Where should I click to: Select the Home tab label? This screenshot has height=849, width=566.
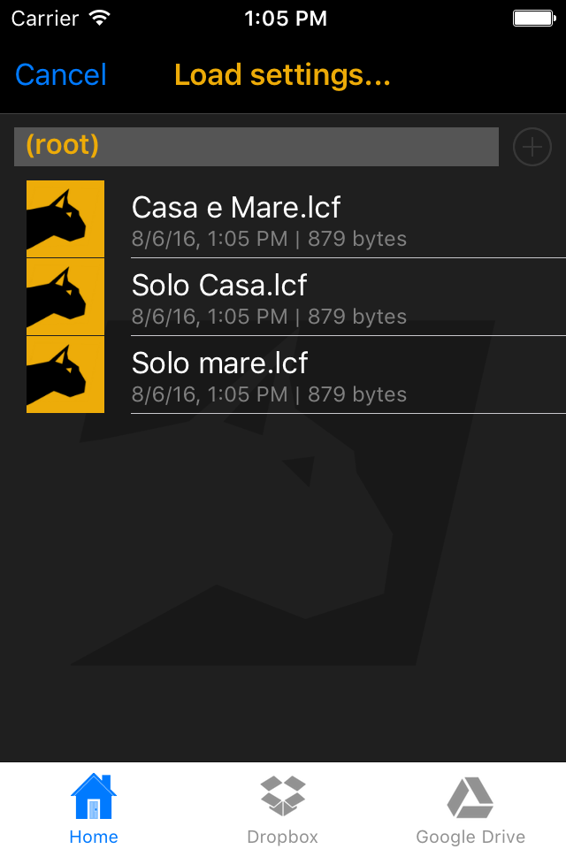coord(94,837)
